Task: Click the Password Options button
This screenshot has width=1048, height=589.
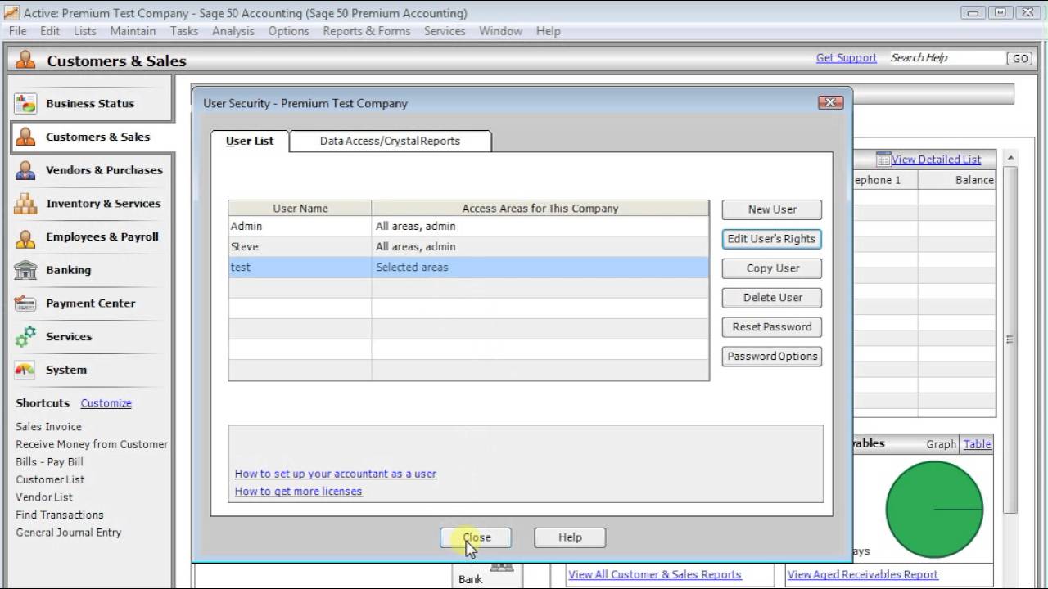Action: pos(772,357)
